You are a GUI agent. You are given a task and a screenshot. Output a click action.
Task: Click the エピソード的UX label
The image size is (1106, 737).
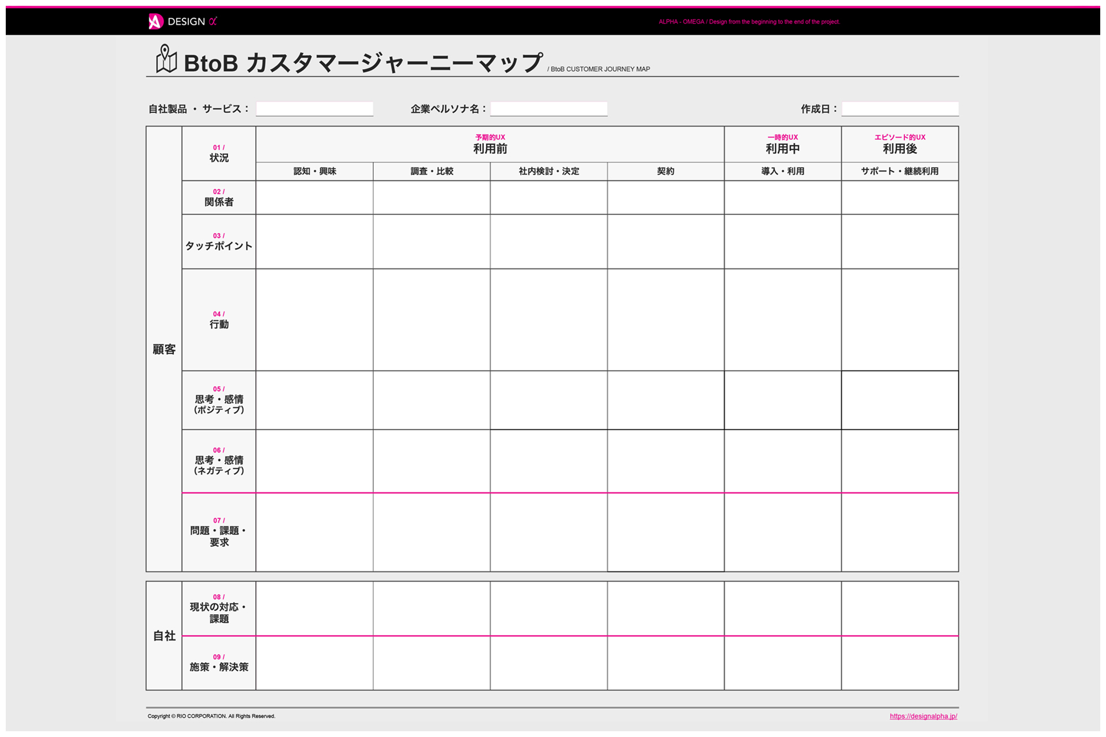pos(900,137)
